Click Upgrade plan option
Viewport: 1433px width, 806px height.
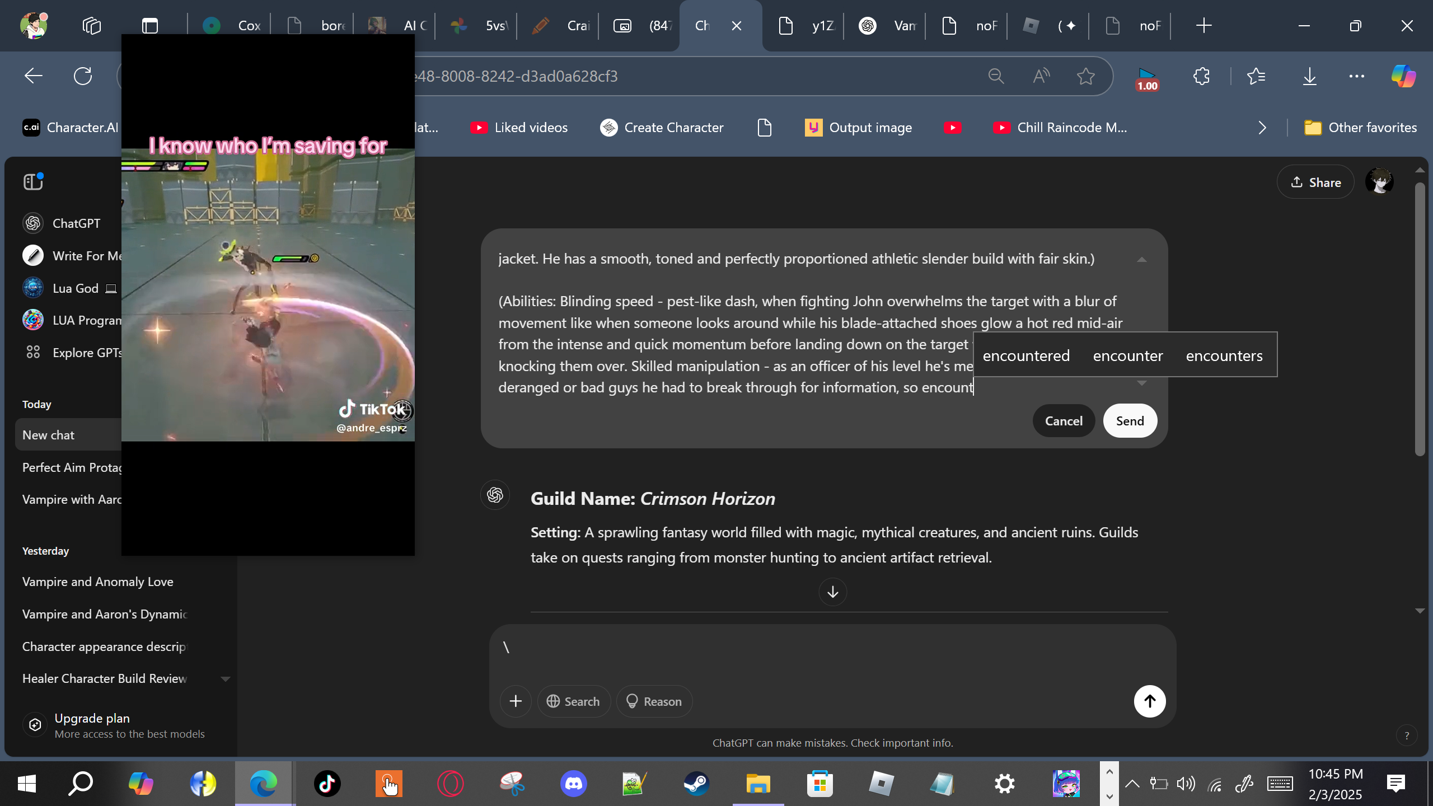(114, 725)
